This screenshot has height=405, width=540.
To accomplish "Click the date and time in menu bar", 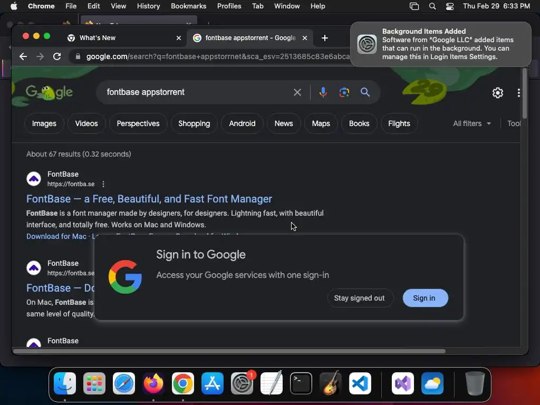I will coord(496,6).
